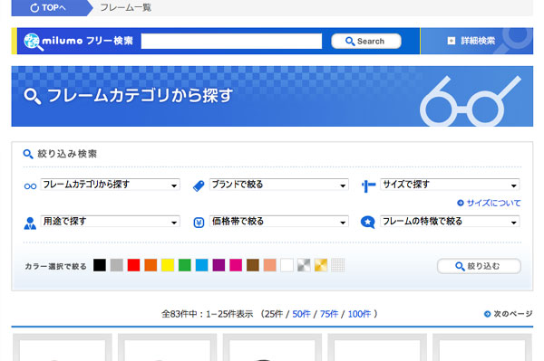Click the ruler icon by size dropdown
544x361 pixels.
point(368,185)
